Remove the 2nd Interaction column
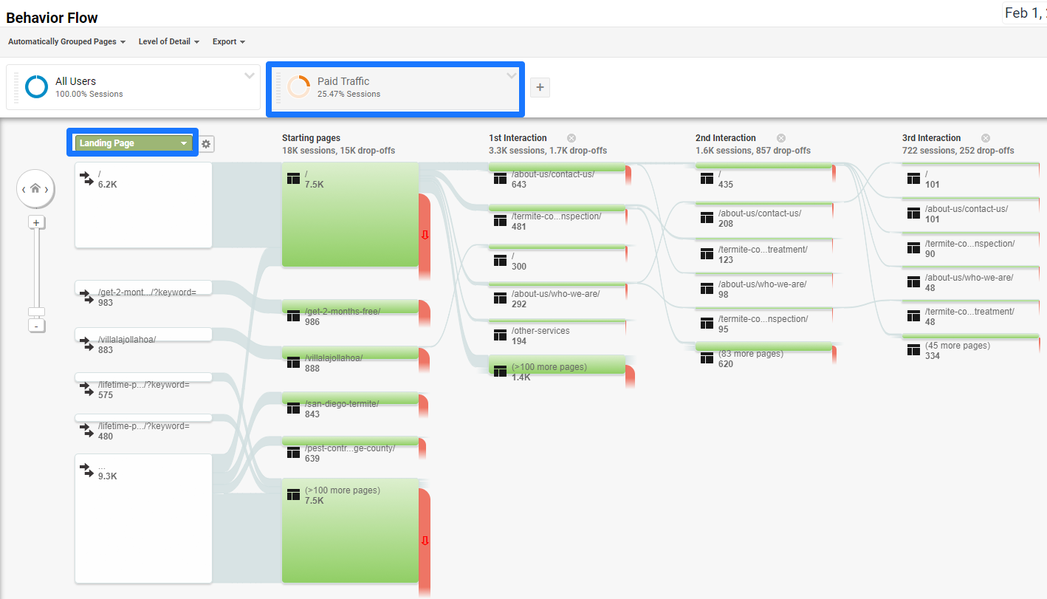The width and height of the screenshot is (1047, 599). click(781, 138)
